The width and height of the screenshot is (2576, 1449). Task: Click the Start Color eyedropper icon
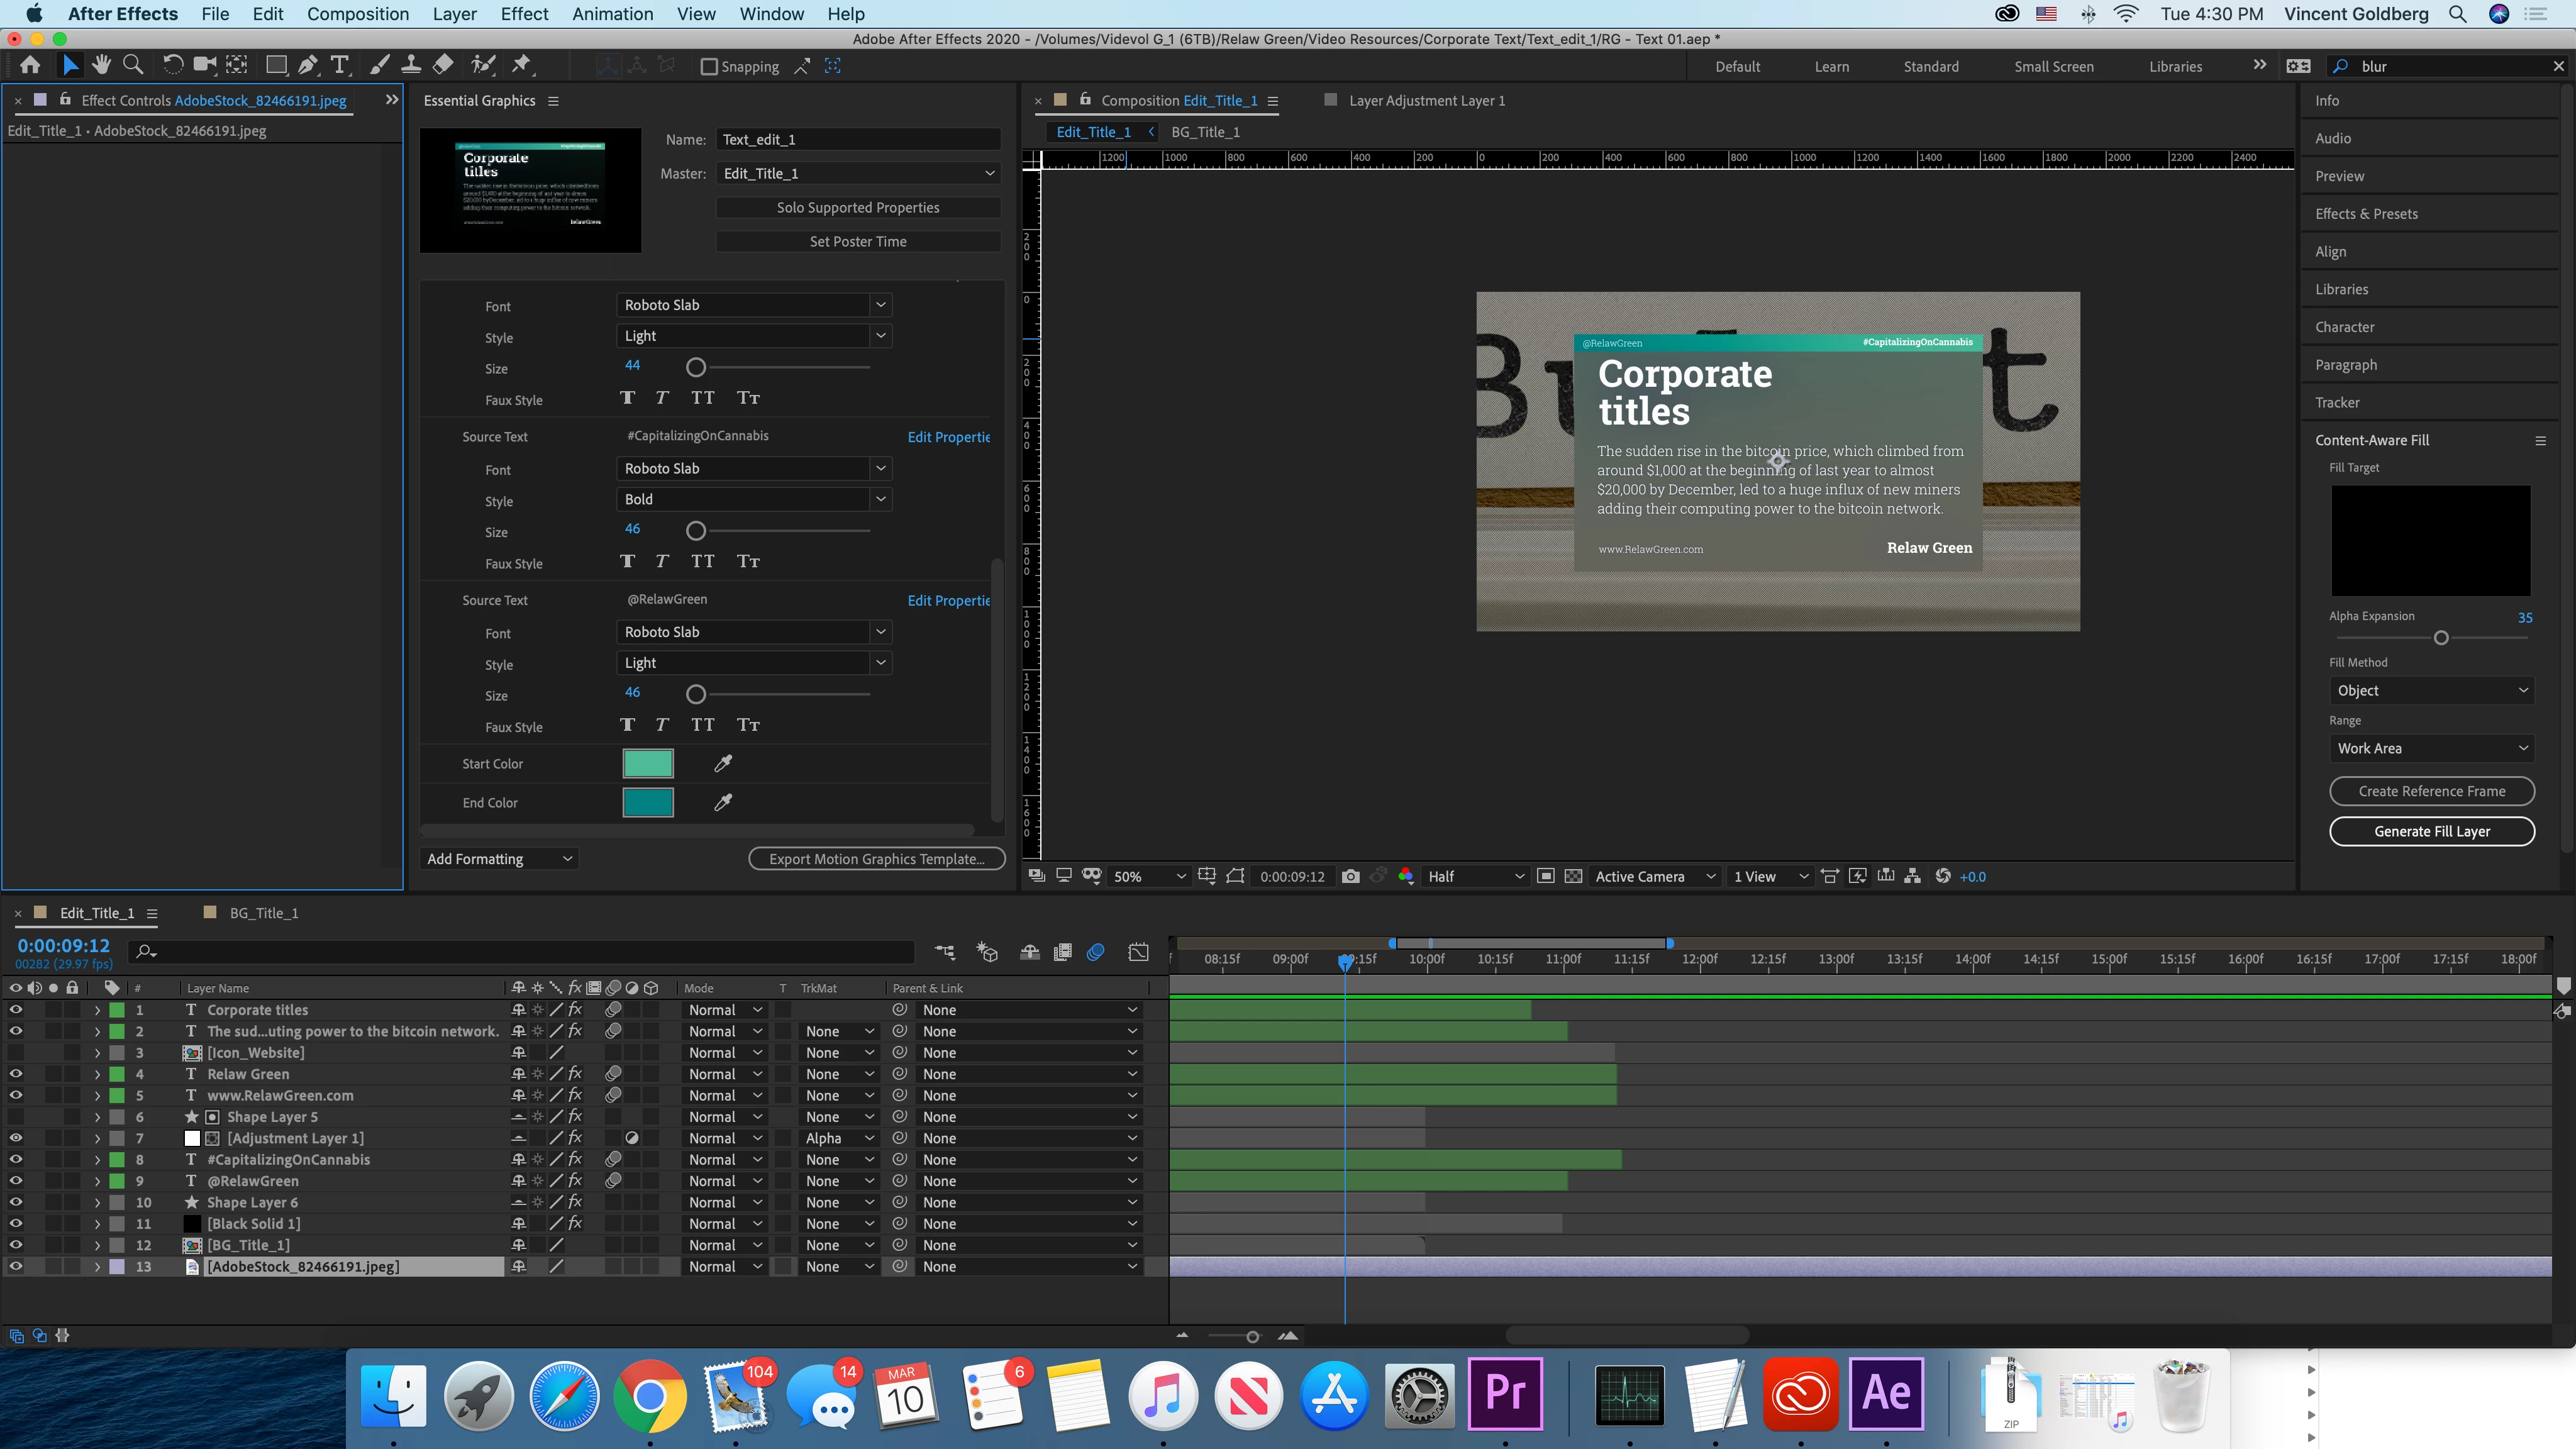click(x=723, y=764)
